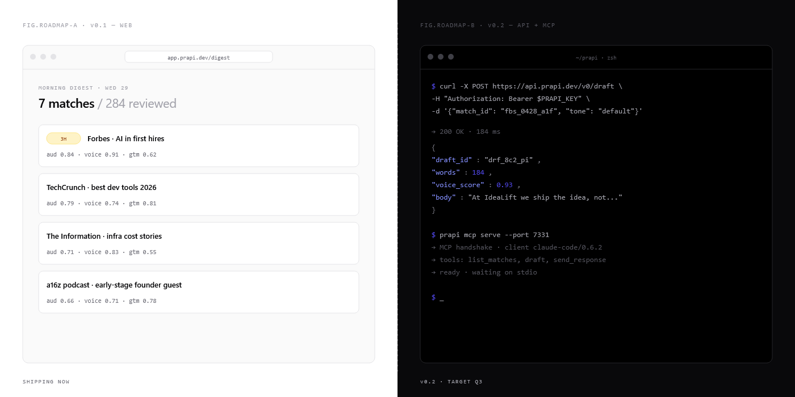The height and width of the screenshot is (397, 795).
Task: Click the app.prapi.dev/digest address bar
Action: (x=198, y=57)
